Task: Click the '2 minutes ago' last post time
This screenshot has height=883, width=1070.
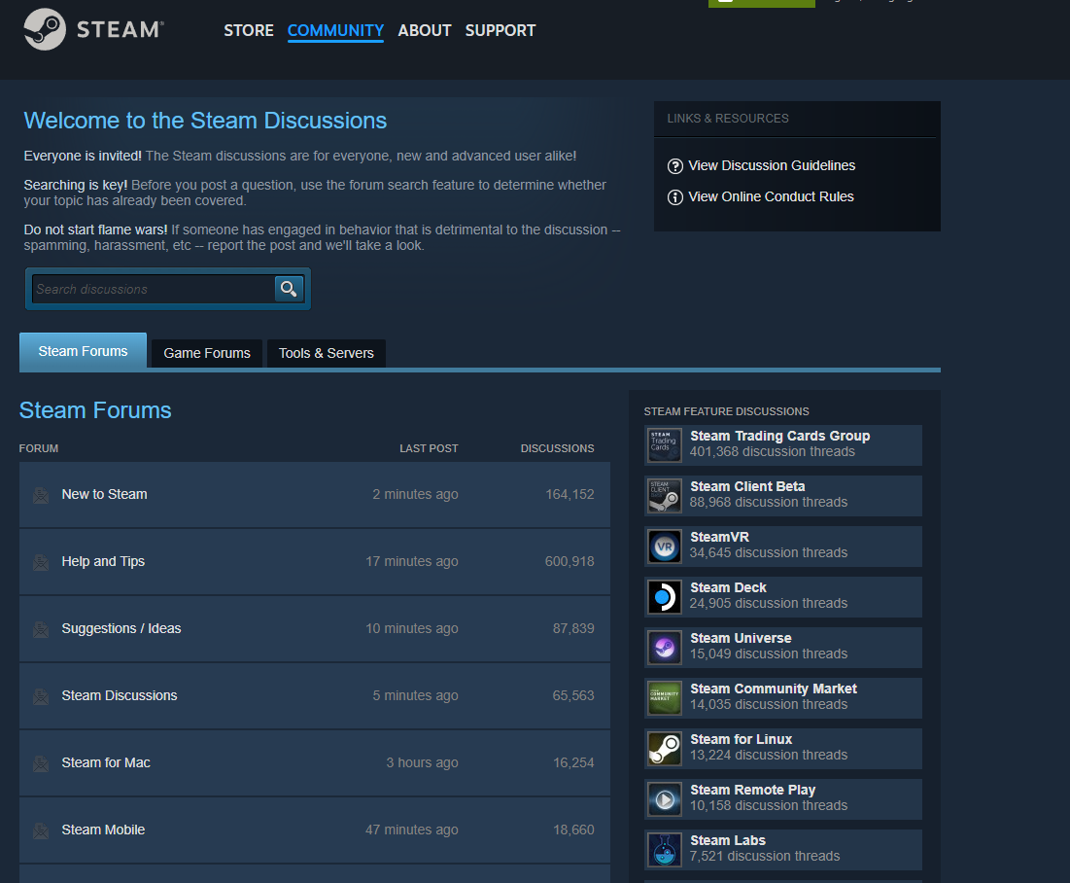Action: click(x=415, y=494)
